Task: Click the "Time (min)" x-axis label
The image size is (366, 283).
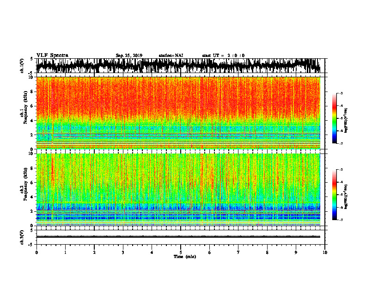Action: tap(185, 257)
